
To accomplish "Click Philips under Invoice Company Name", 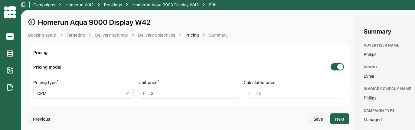I will tap(370, 98).
